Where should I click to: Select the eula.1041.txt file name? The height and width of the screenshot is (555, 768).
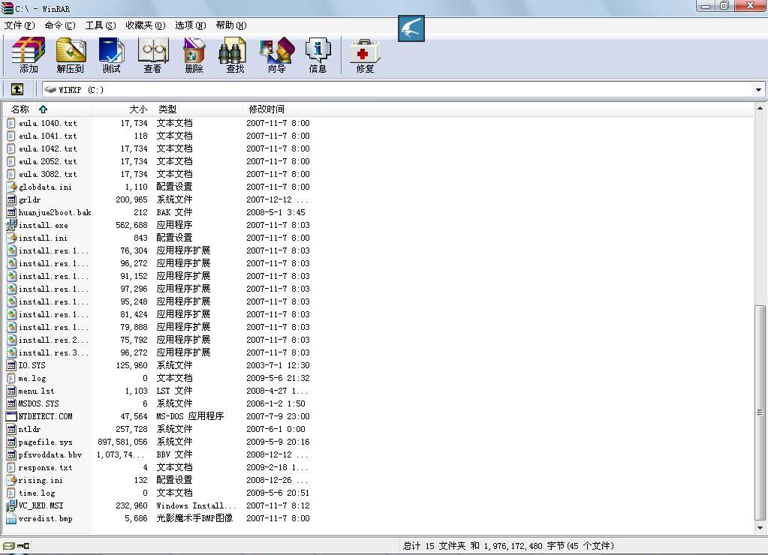tap(47, 136)
